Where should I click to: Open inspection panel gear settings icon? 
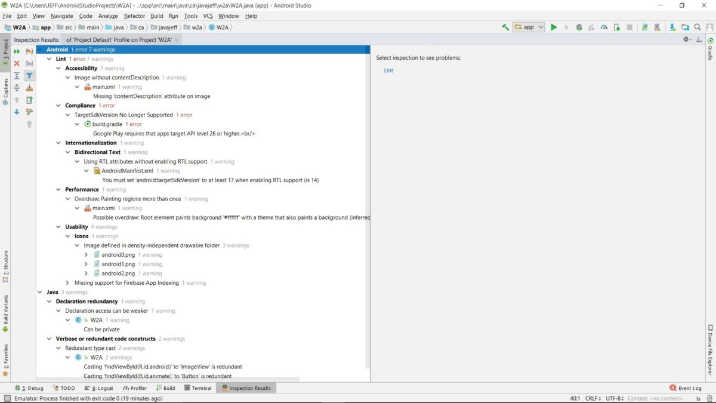(687, 39)
